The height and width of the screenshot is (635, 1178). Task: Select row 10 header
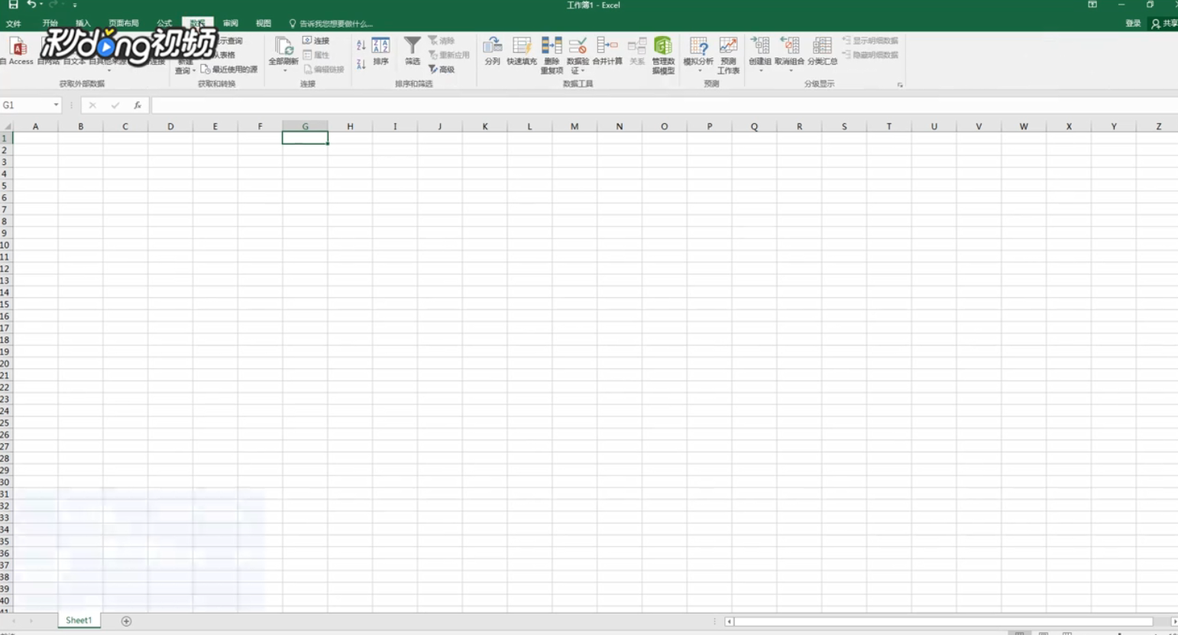coord(6,245)
